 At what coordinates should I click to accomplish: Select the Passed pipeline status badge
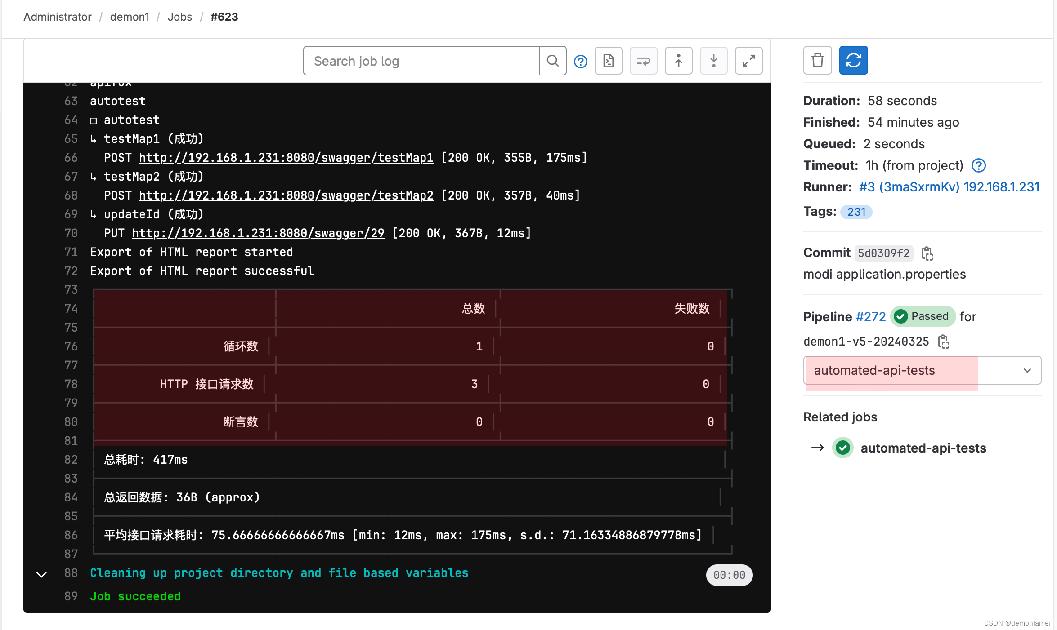click(923, 316)
